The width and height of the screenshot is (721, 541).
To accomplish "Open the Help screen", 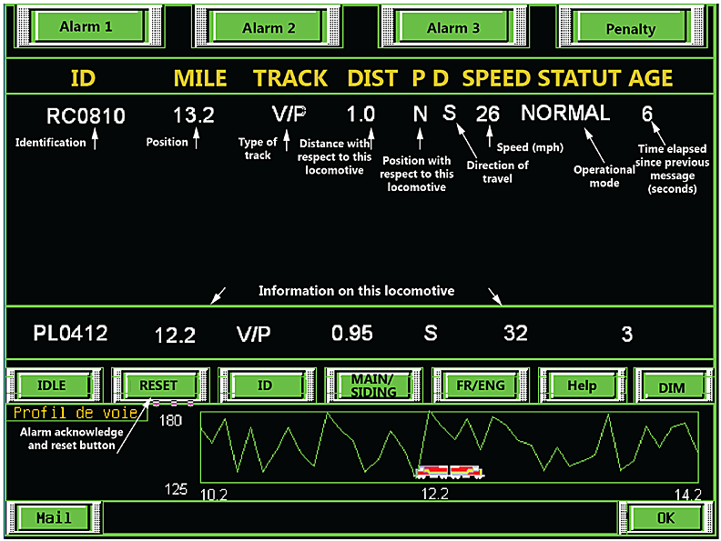I will coord(581,386).
